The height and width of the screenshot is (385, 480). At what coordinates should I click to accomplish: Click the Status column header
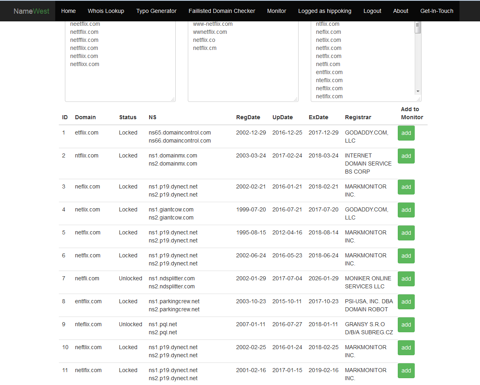coord(128,118)
